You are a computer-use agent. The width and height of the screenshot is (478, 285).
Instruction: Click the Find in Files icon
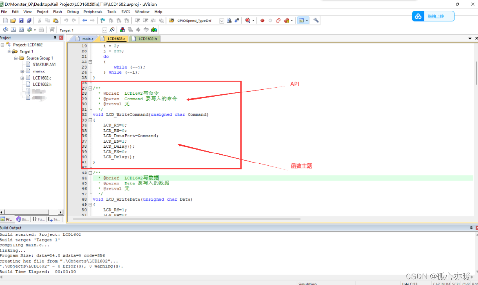[x=171, y=20]
